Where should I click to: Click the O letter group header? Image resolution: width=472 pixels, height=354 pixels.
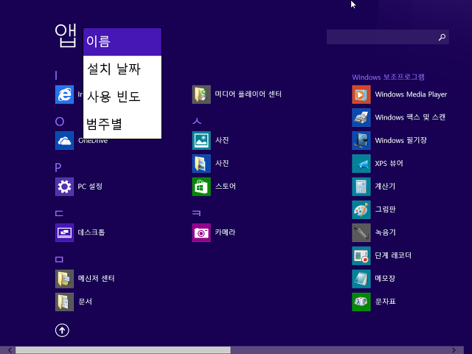pos(60,121)
